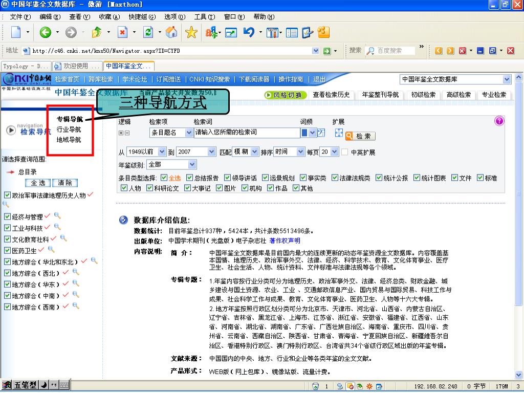Click the browser Back arrow icon

pos(45,32)
